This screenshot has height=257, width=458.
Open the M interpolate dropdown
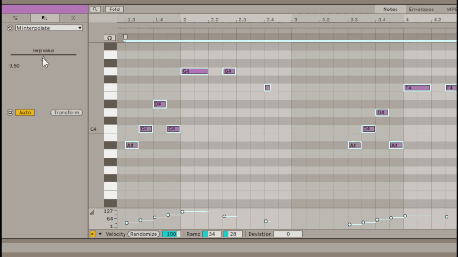click(x=49, y=28)
